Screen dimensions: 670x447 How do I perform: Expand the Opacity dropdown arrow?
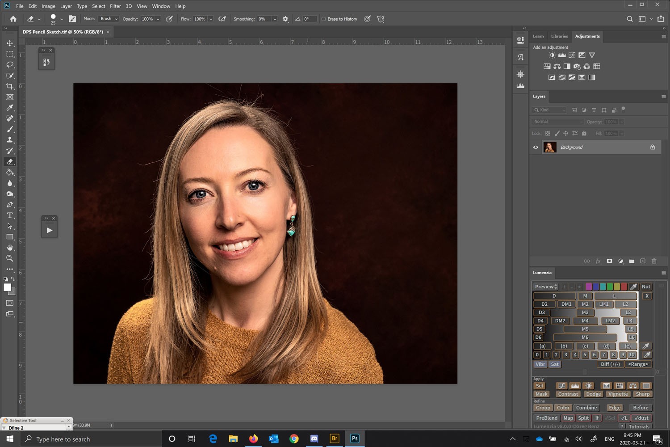[158, 19]
